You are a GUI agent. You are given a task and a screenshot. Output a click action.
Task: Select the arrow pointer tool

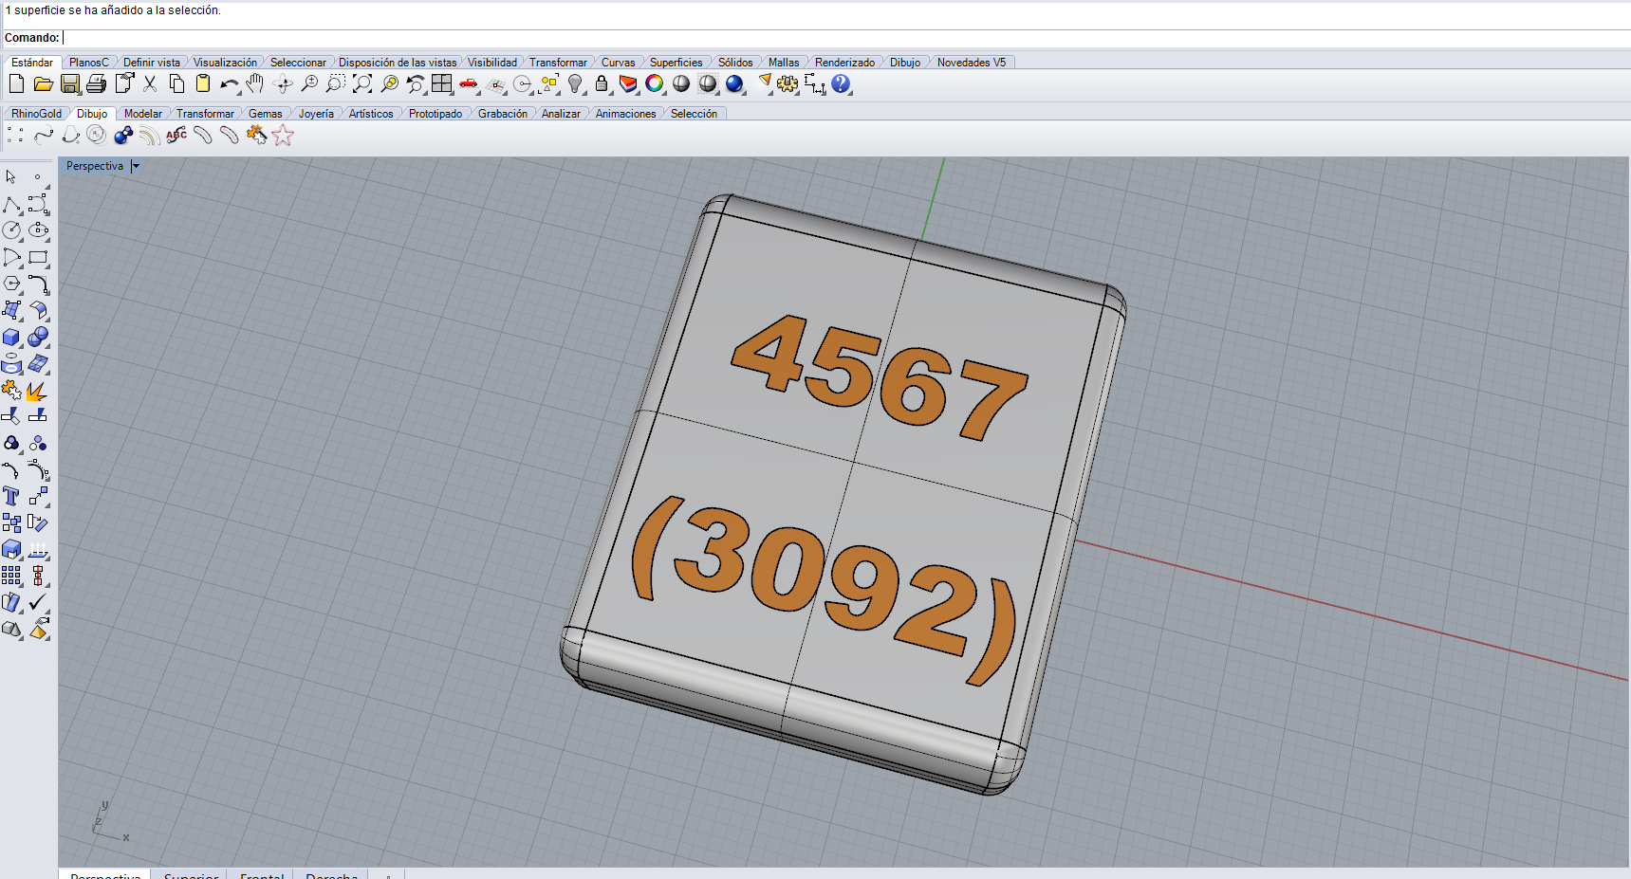(x=11, y=177)
